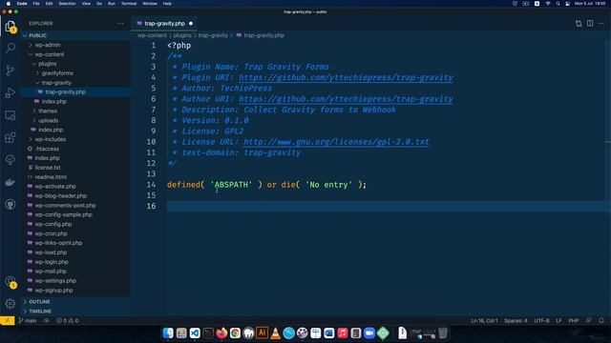The image size is (611, 343).
Task: Open Music app from the dock
Action: [x=343, y=333]
